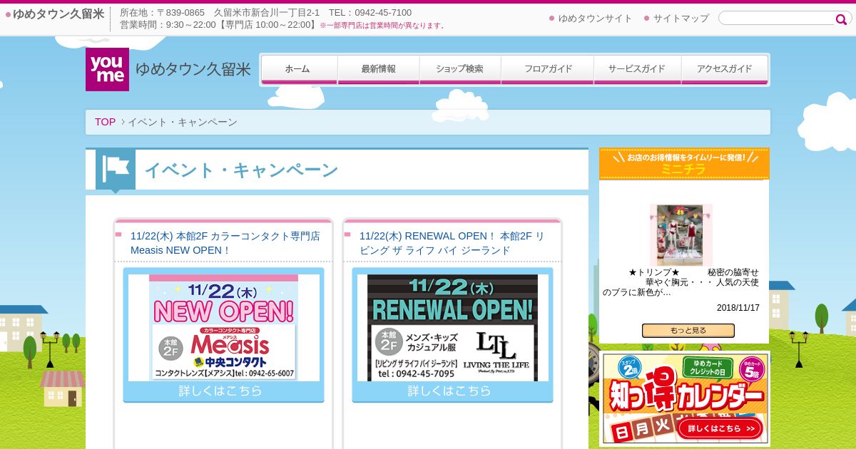The width and height of the screenshot is (856, 449).
Task: Click 詳しくはこちら under the Measis banner
Action: click(x=220, y=391)
